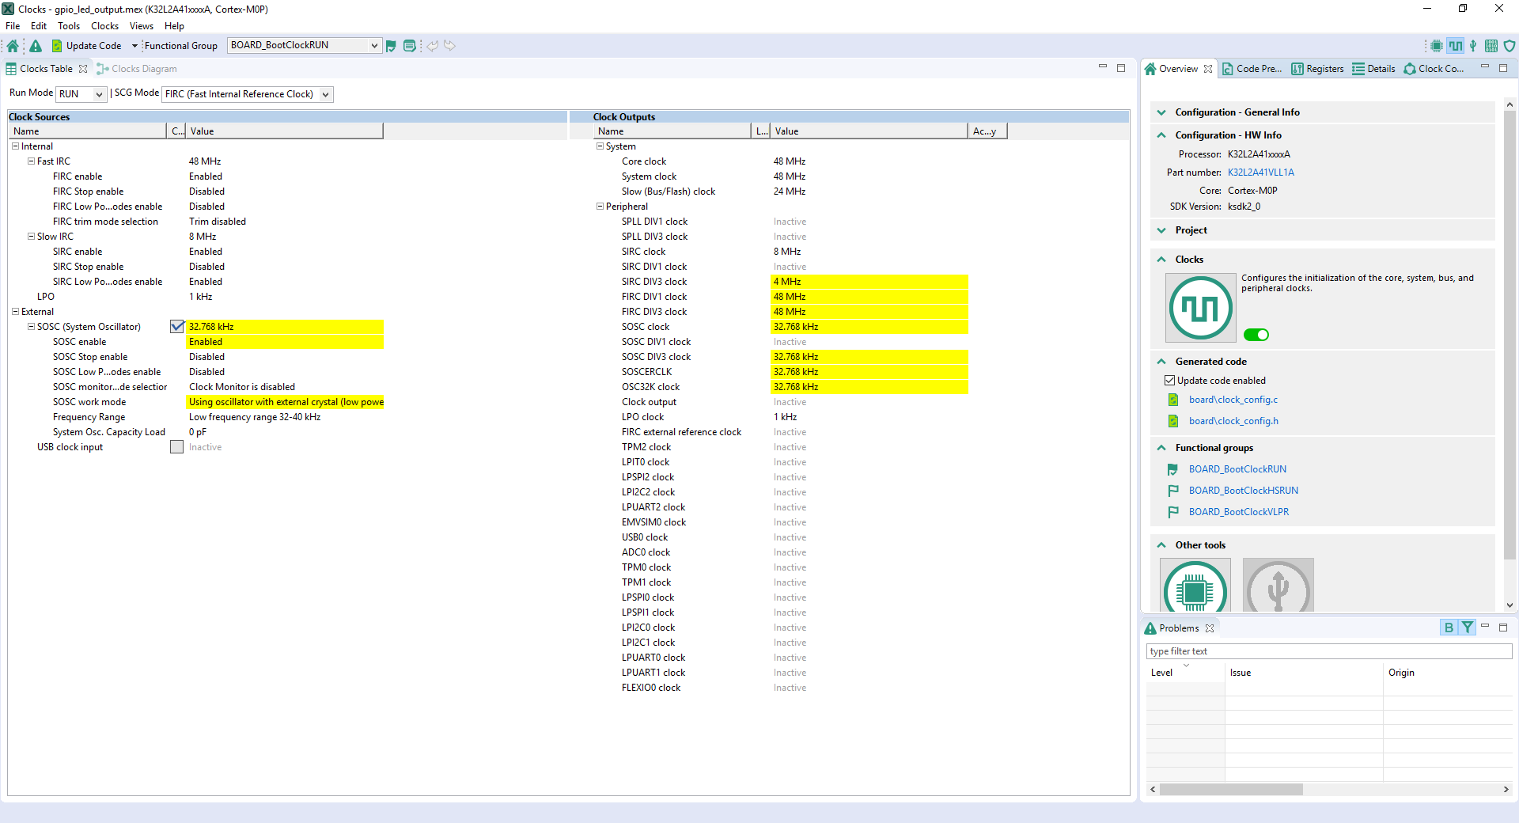Open the warning problems icon in toolbar
Image resolution: width=1519 pixels, height=823 pixels.
[x=36, y=46]
